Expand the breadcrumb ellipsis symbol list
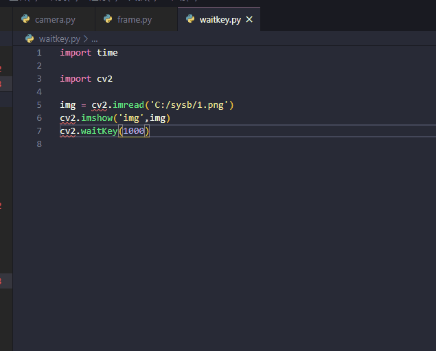 point(95,39)
